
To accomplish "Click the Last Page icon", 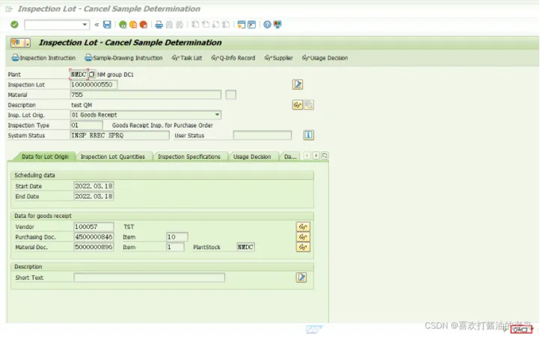I will (226, 25).
